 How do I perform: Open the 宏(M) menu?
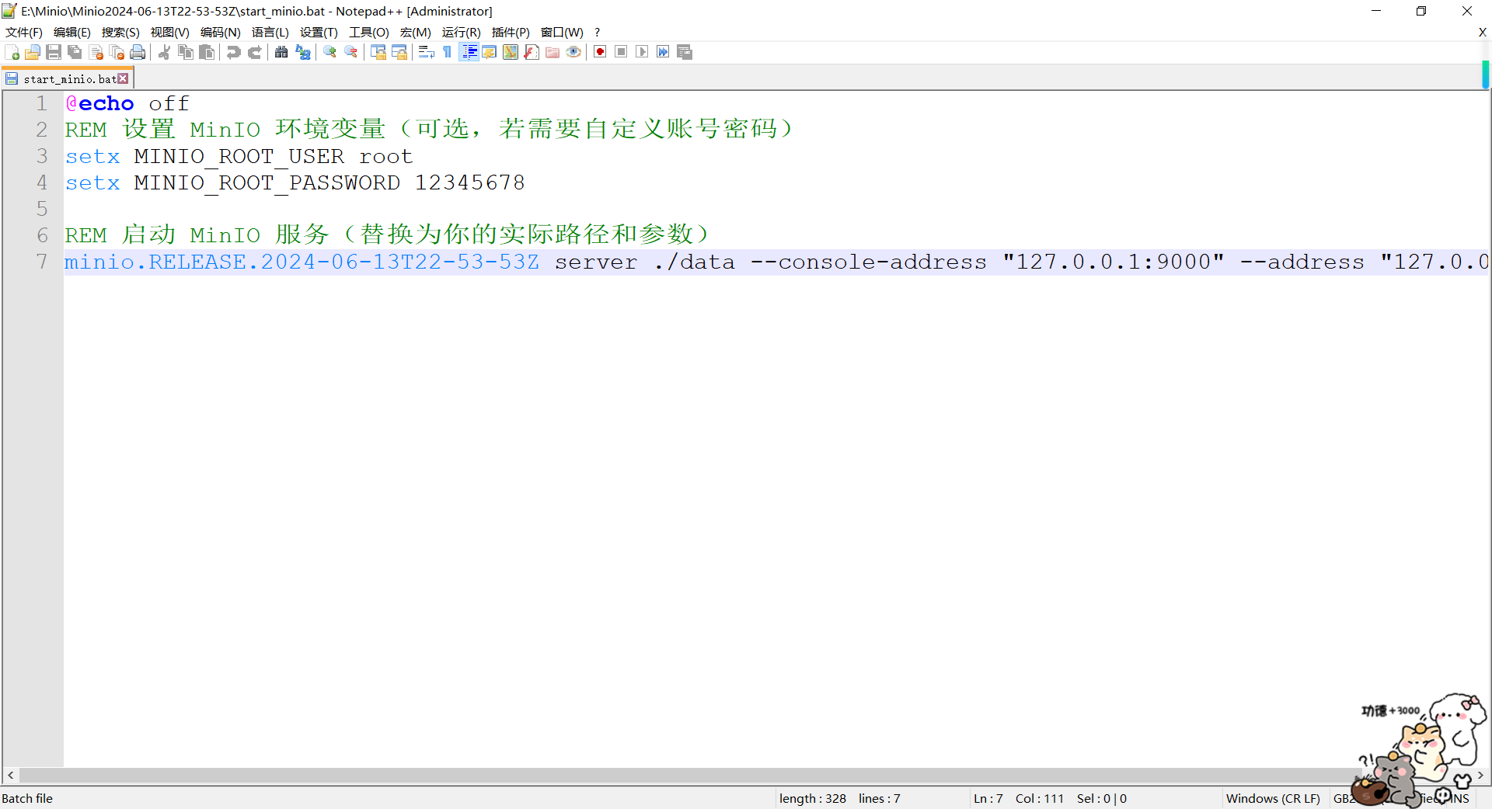point(416,32)
